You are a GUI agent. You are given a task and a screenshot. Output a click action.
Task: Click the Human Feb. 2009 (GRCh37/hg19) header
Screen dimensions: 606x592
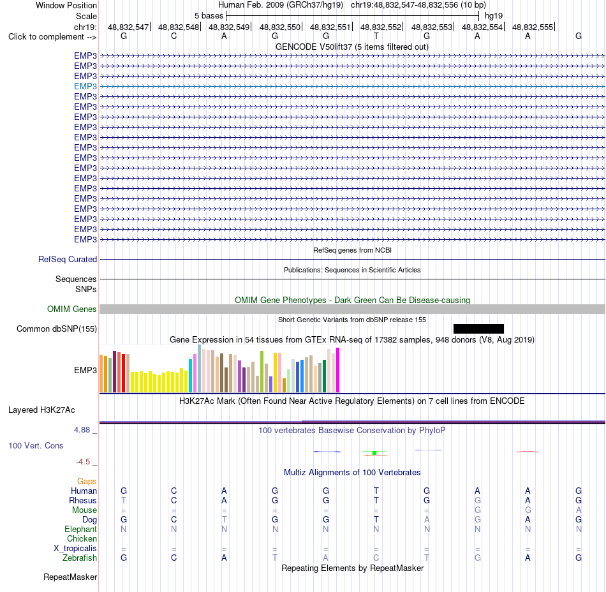(x=281, y=5)
